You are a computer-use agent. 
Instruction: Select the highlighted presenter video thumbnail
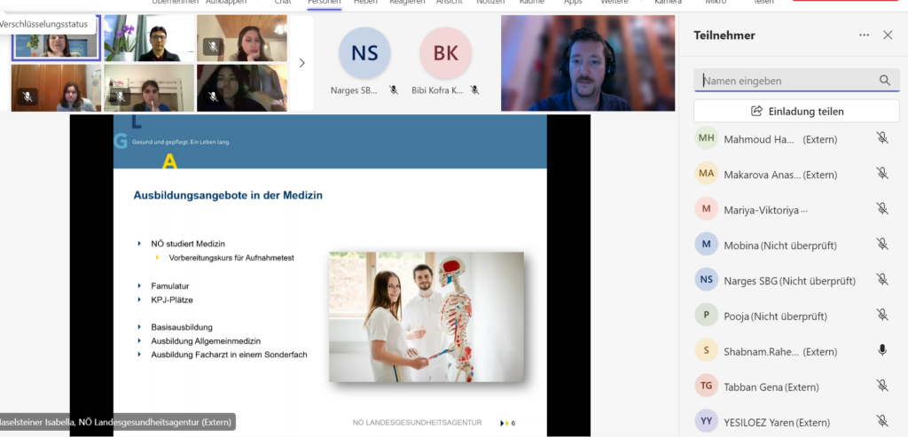pyautogui.click(x=56, y=39)
